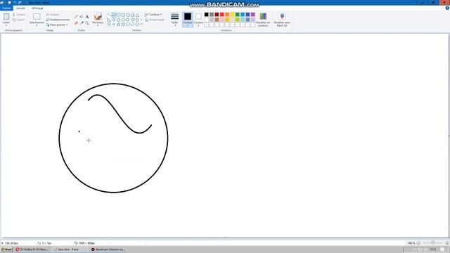
Task: Select the four-point star shape
Action: 114,25
